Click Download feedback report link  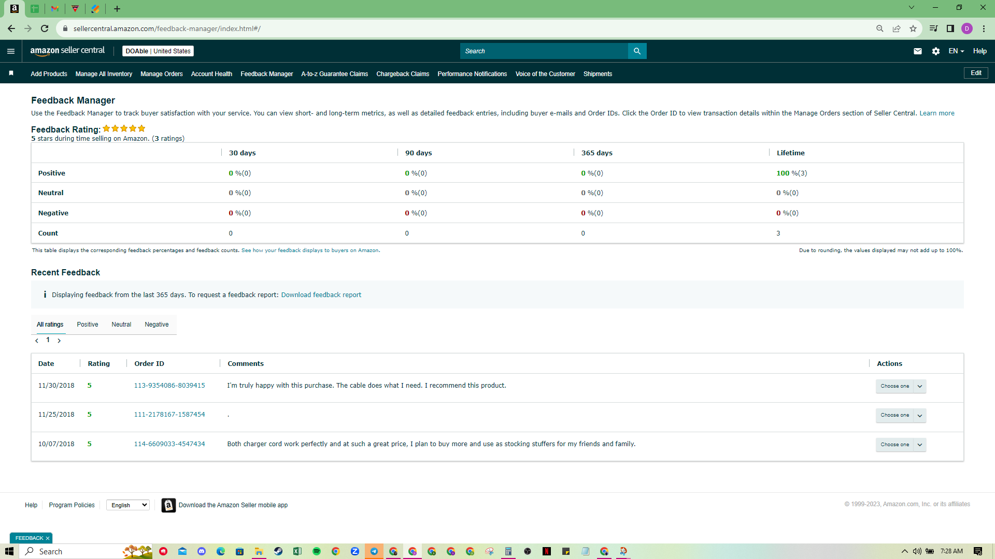321,295
